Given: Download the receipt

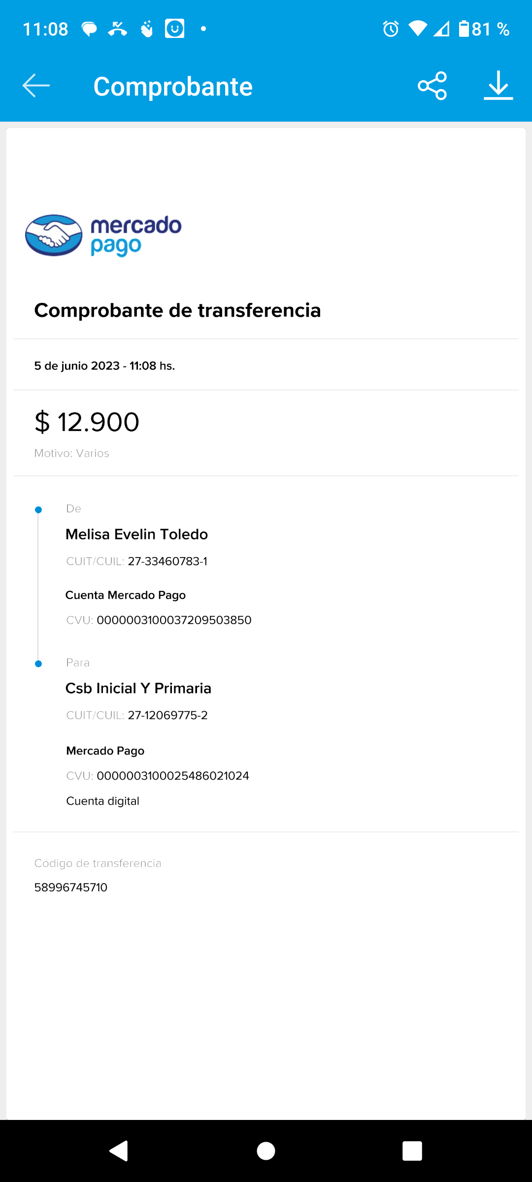Looking at the screenshot, I should tap(498, 86).
